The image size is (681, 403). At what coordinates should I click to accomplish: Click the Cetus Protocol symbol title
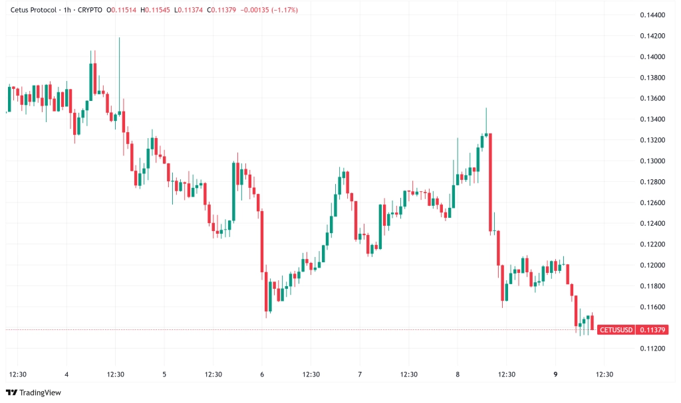33,9
